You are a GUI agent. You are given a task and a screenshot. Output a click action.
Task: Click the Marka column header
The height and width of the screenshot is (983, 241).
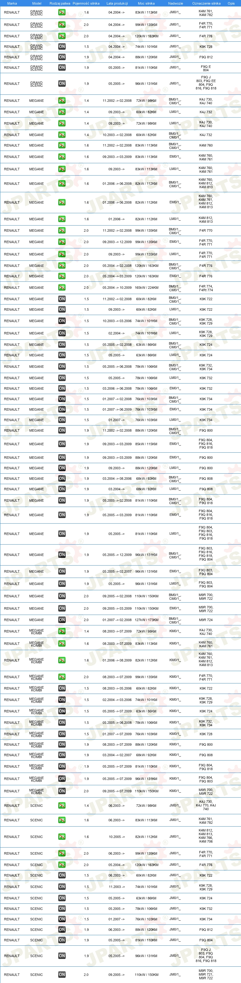coord(12,3)
